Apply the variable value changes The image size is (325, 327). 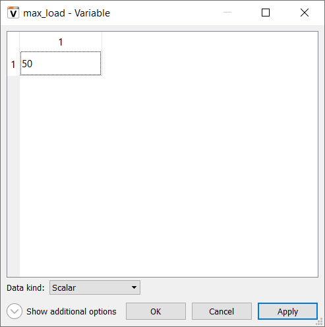[x=287, y=311]
